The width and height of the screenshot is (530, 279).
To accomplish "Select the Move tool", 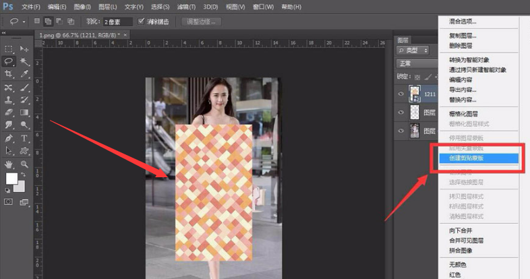I will point(24,49).
